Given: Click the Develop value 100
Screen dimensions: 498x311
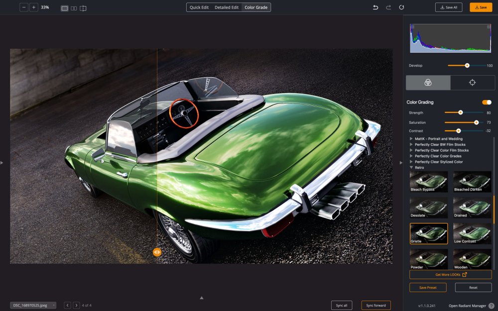Looking at the screenshot, I should pyautogui.click(x=490, y=66).
